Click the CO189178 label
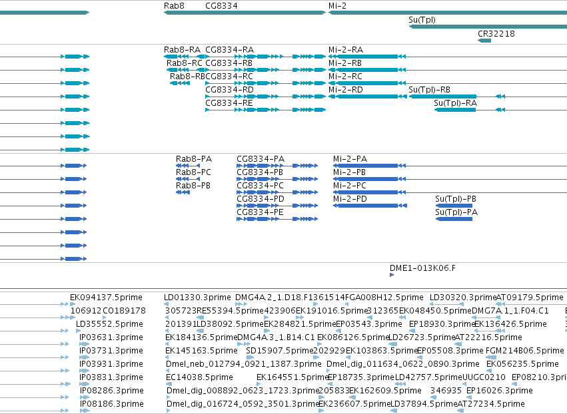 (x=124, y=311)
